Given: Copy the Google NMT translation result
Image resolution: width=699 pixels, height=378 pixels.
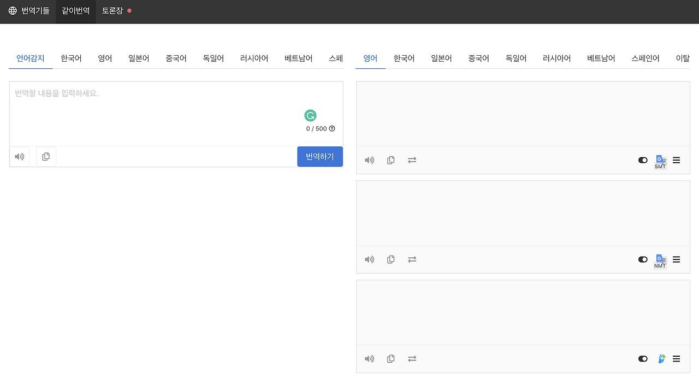Looking at the screenshot, I should tap(391, 259).
